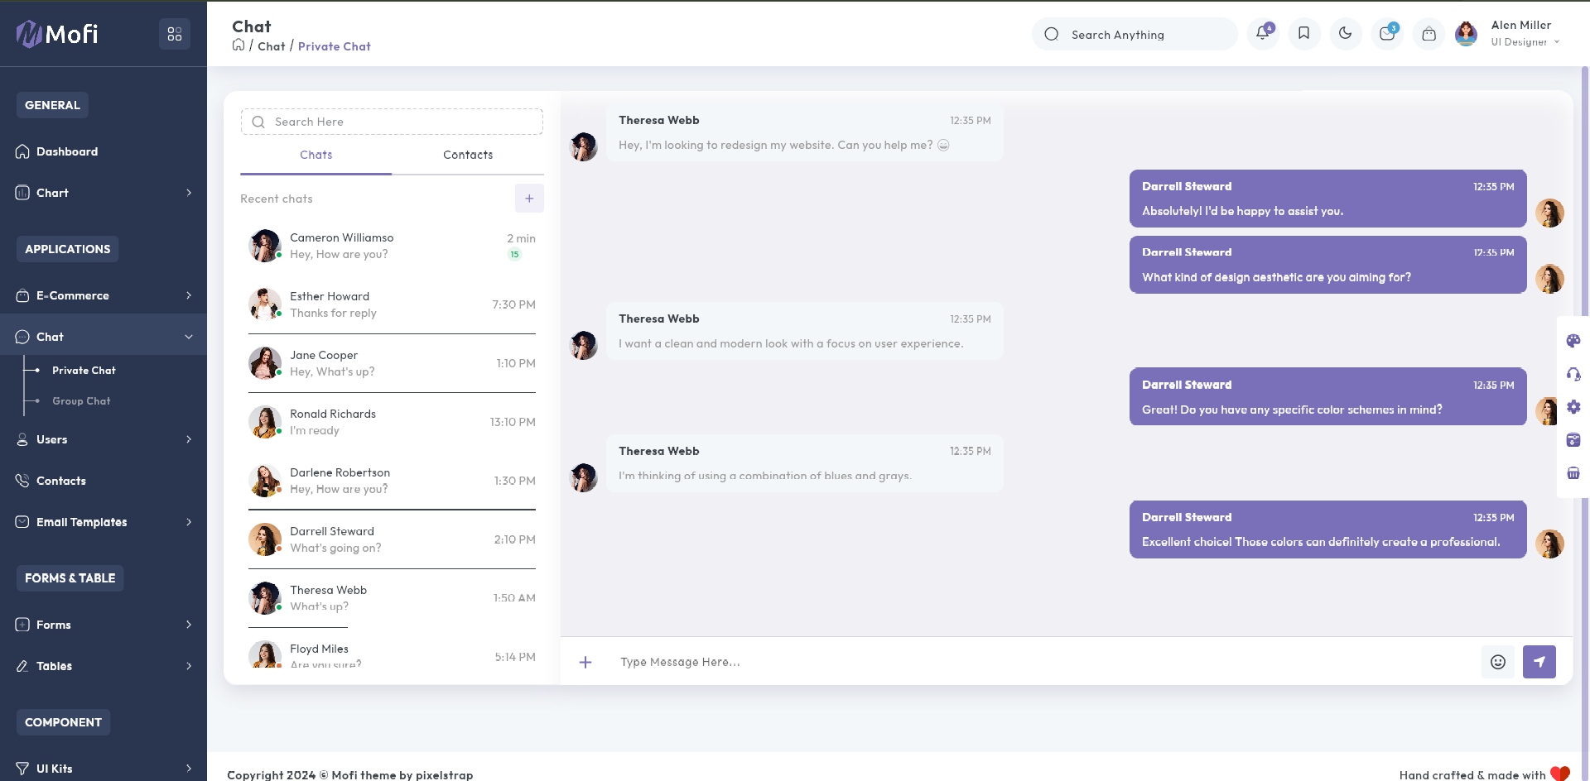Toggle sidebar with grid icon near logo

175,34
